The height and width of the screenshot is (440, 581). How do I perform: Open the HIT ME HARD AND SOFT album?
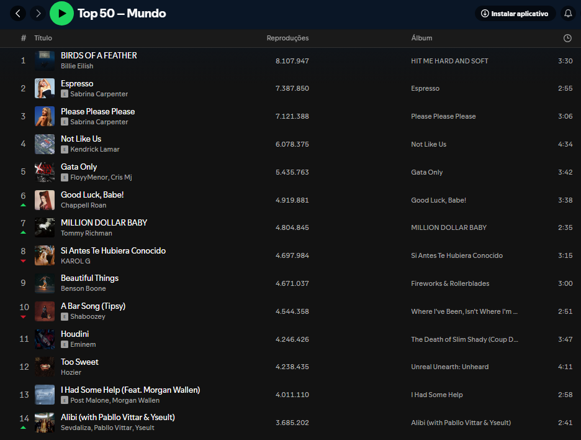coord(449,61)
